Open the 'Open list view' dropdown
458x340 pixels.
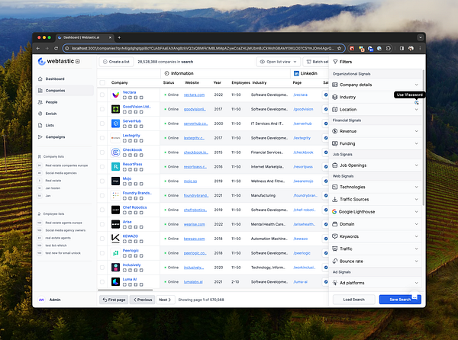tap(278, 62)
